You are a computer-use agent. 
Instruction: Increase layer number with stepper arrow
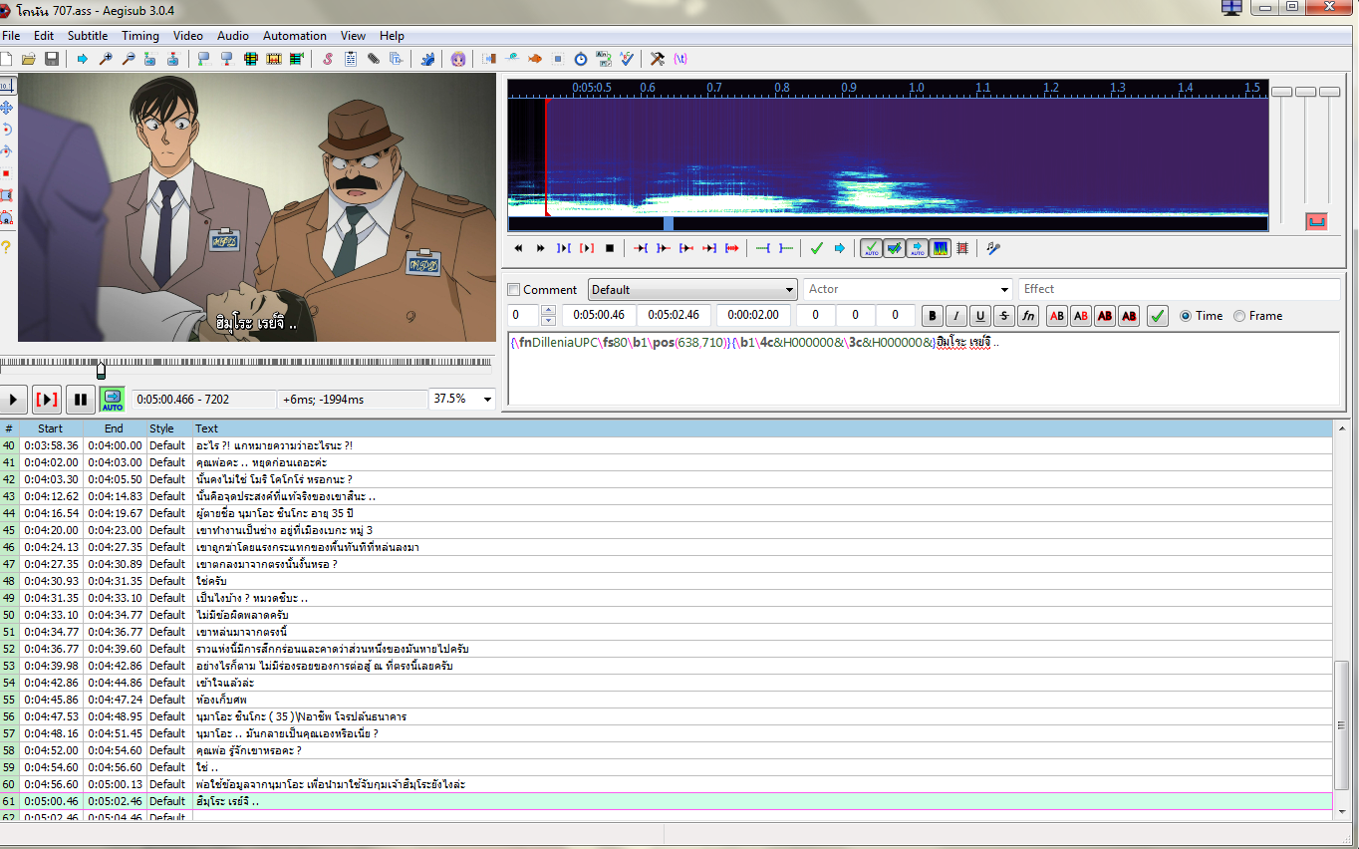(548, 310)
